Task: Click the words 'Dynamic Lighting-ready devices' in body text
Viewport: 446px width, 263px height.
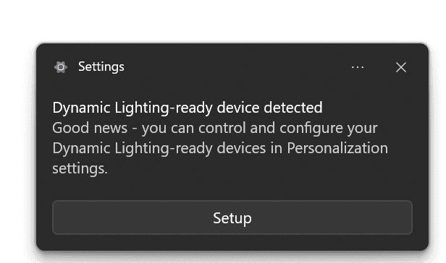Action: [x=159, y=149]
